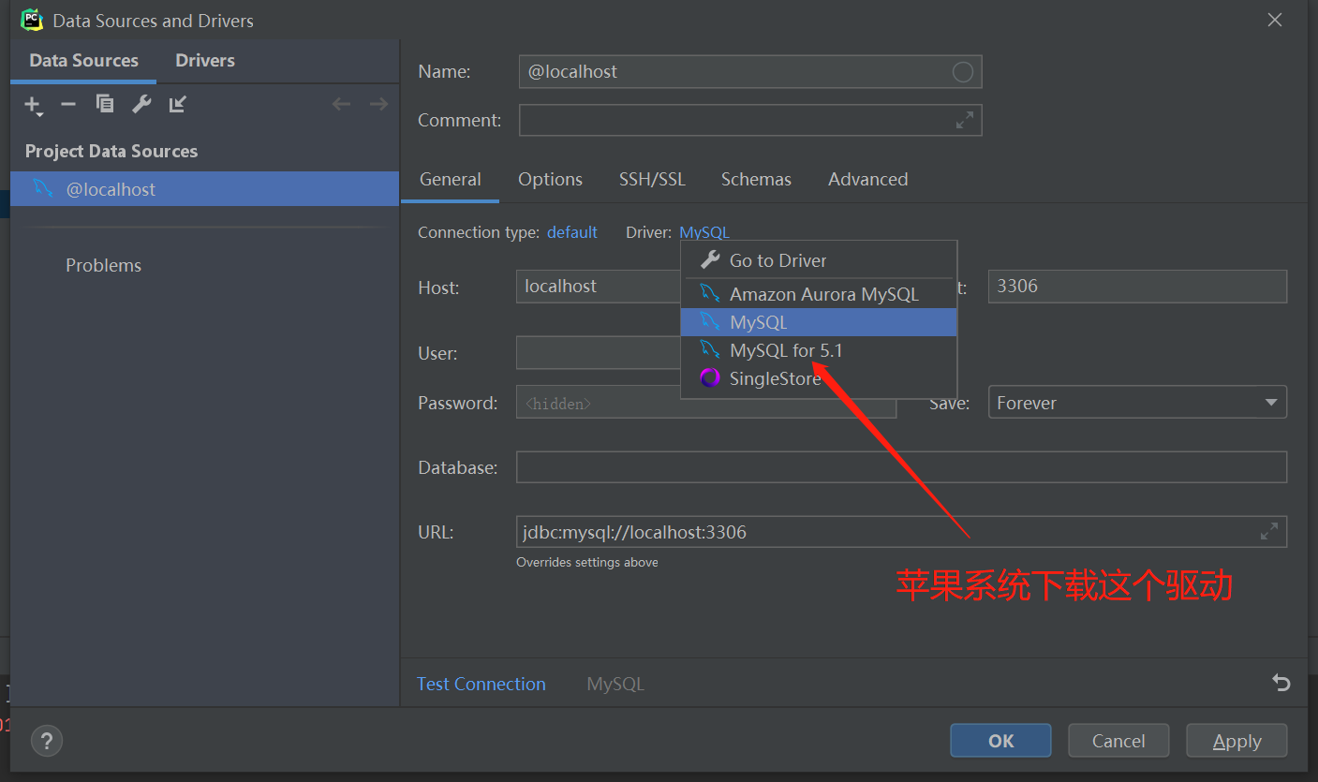
Task: Click the 'Overrides settings above' hint text
Action: [x=587, y=563]
